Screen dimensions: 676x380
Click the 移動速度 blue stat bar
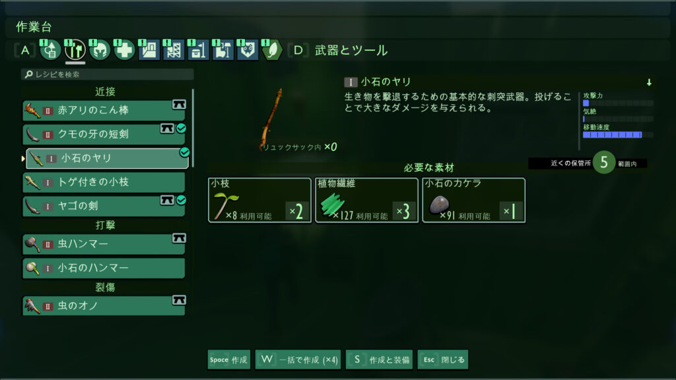point(612,135)
